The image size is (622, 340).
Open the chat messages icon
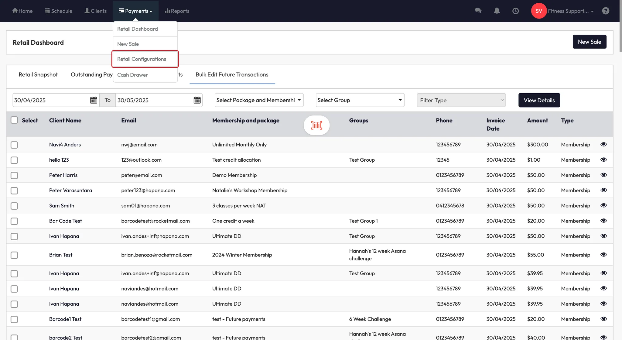(x=478, y=11)
